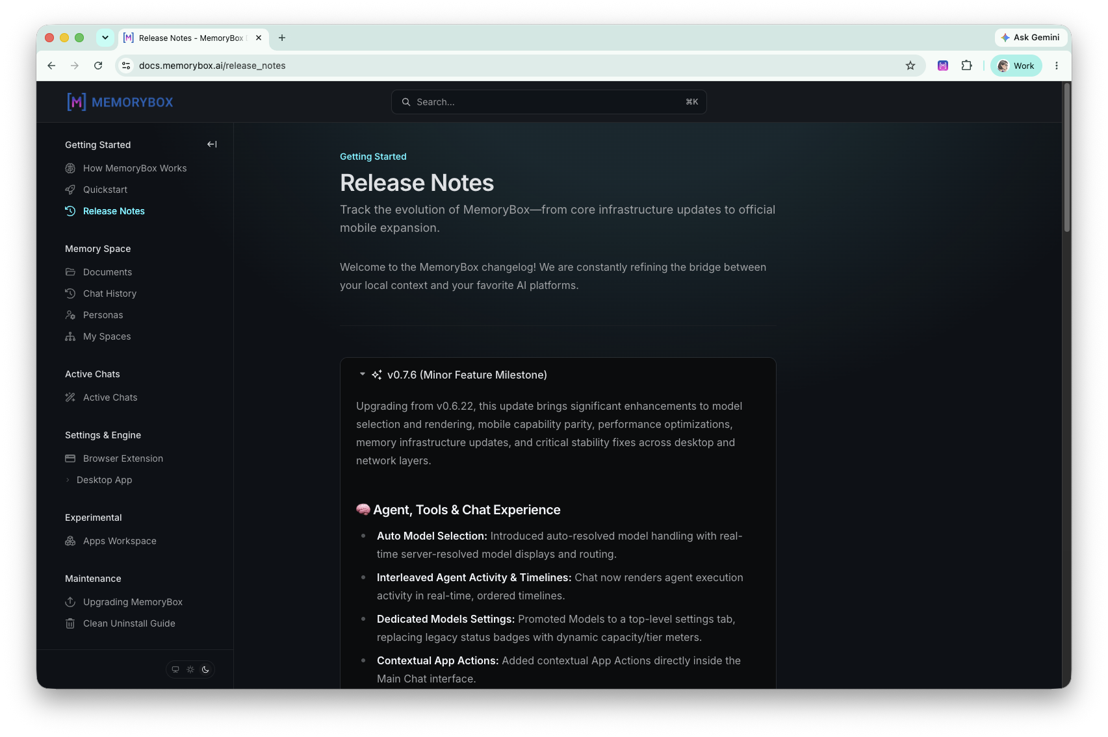Image resolution: width=1108 pixels, height=737 pixels.
Task: Click the Getting Started breadcrumb label
Action: (373, 156)
